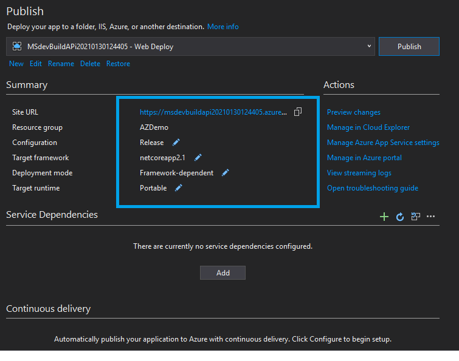Click the Restore link
The image size is (459, 361).
point(119,64)
